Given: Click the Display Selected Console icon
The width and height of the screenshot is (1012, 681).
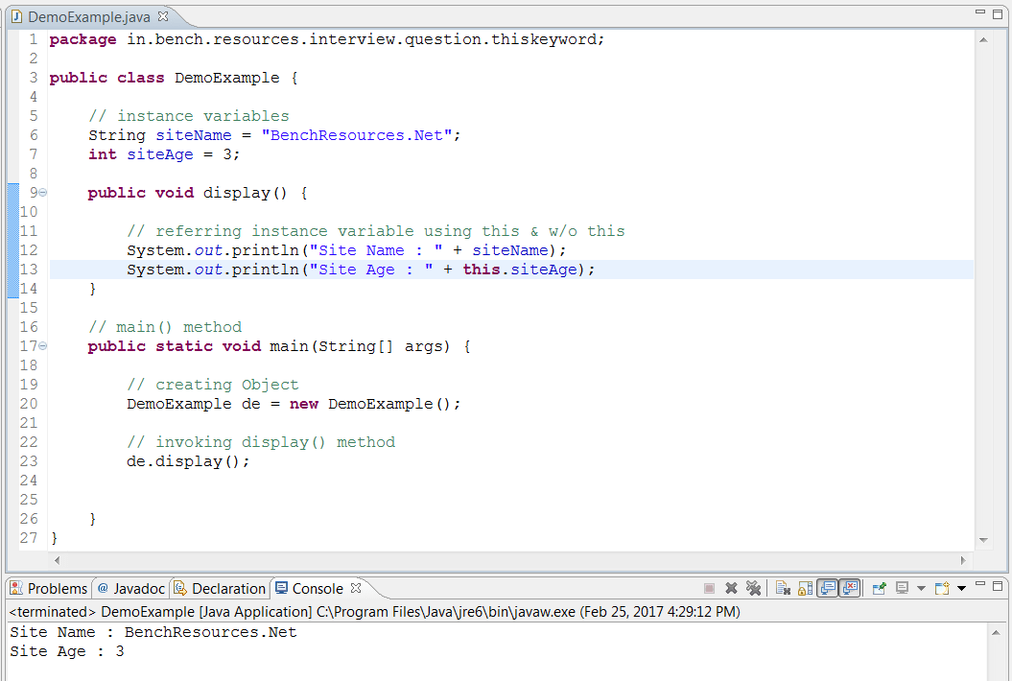Looking at the screenshot, I should (902, 588).
